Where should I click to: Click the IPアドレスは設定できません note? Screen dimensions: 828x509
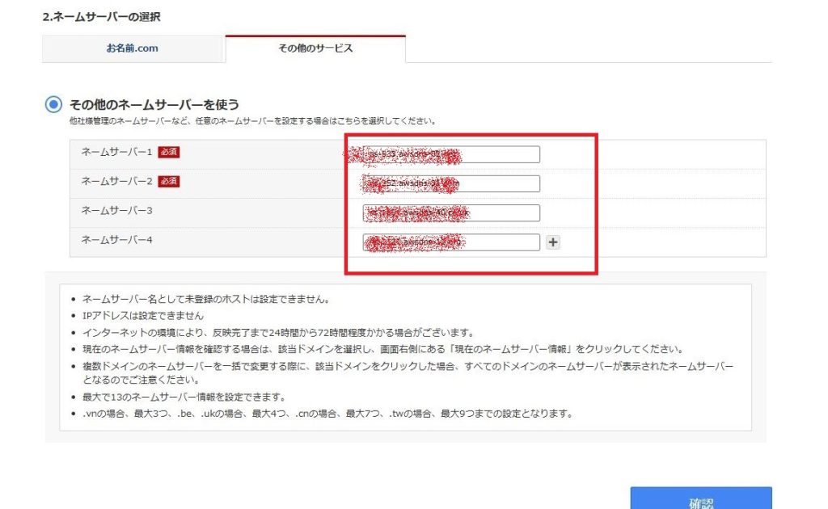[x=142, y=315]
